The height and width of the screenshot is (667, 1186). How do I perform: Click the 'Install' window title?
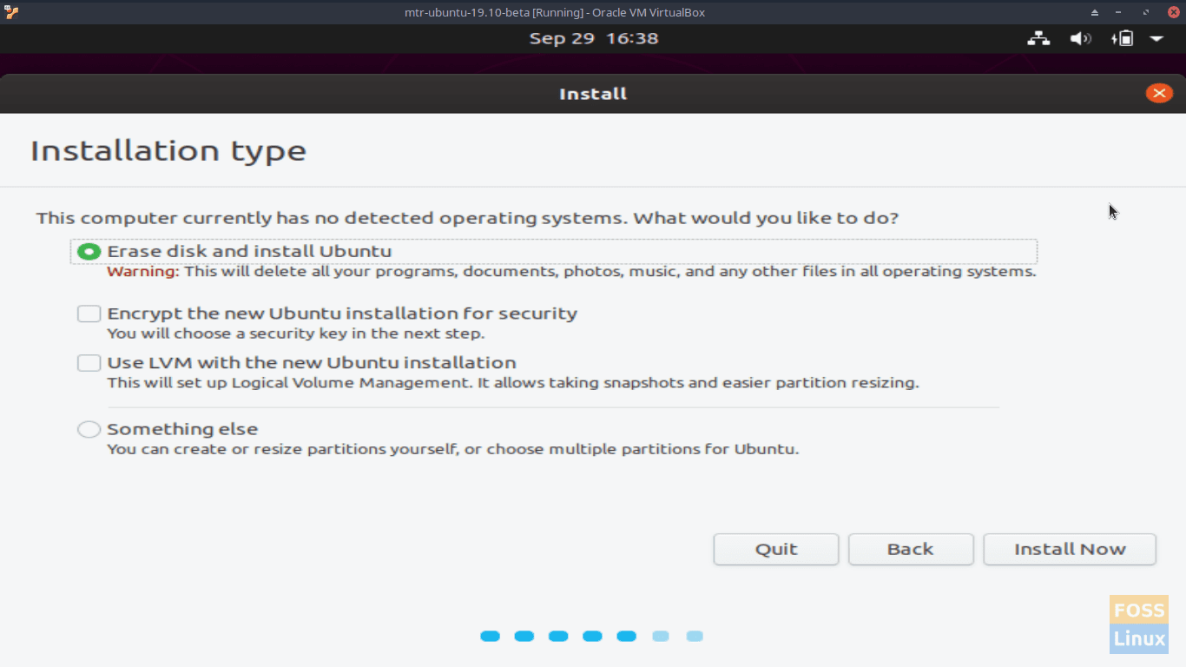point(593,94)
